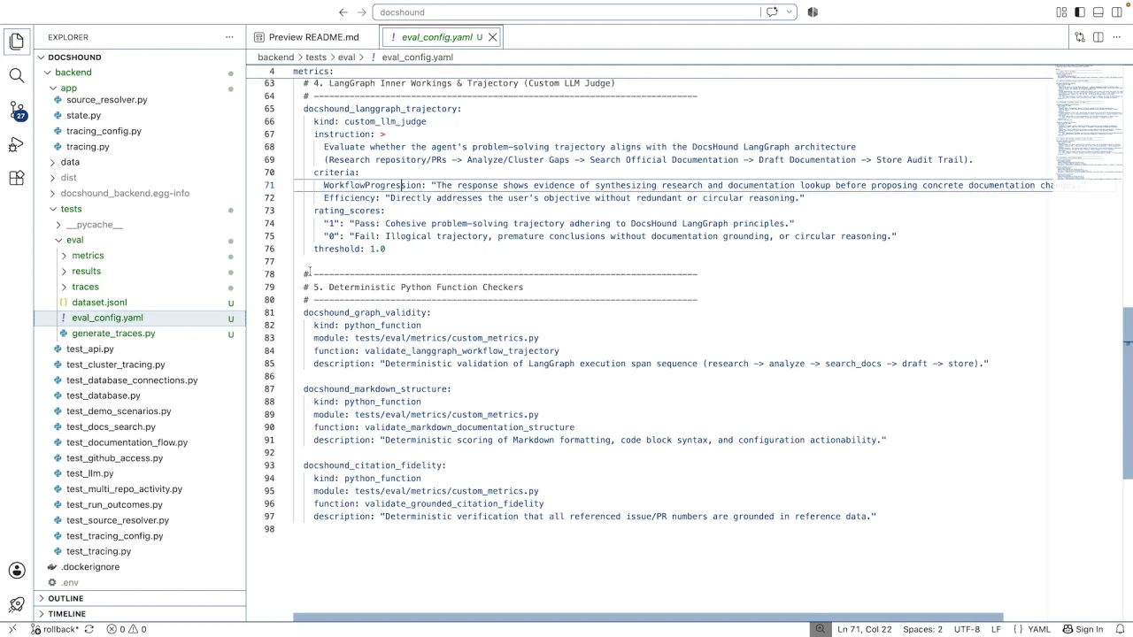Go forward with the right arrow

(362, 12)
